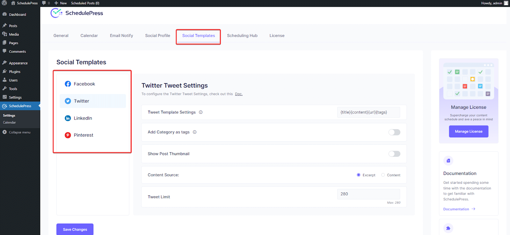Screen dimensions: 510x235
Task: Click the Manage License button
Action: (x=469, y=131)
